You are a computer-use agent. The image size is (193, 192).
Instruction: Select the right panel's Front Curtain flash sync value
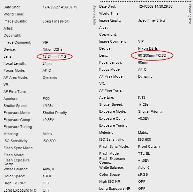tap(149, 146)
